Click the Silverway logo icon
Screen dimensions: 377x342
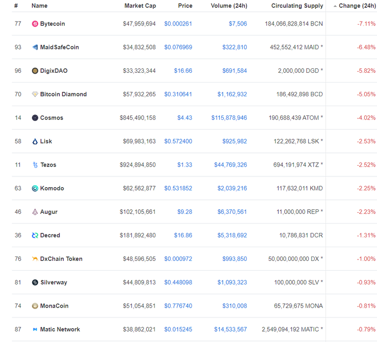tap(35, 283)
